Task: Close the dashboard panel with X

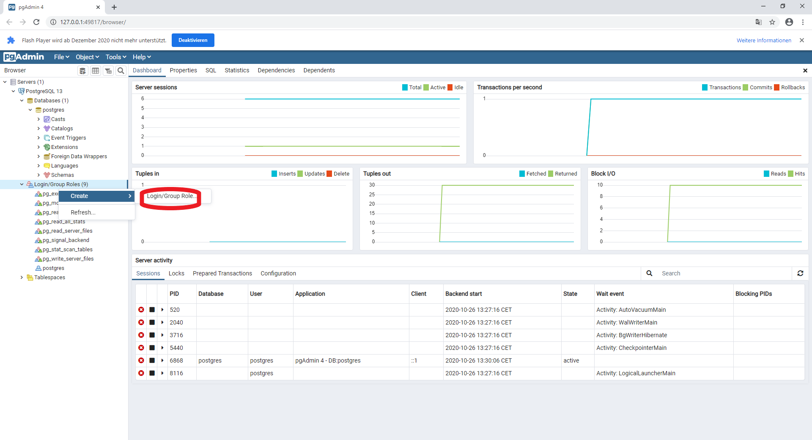Action: pyautogui.click(x=805, y=71)
